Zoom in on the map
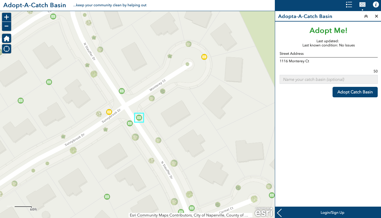 coord(7,17)
